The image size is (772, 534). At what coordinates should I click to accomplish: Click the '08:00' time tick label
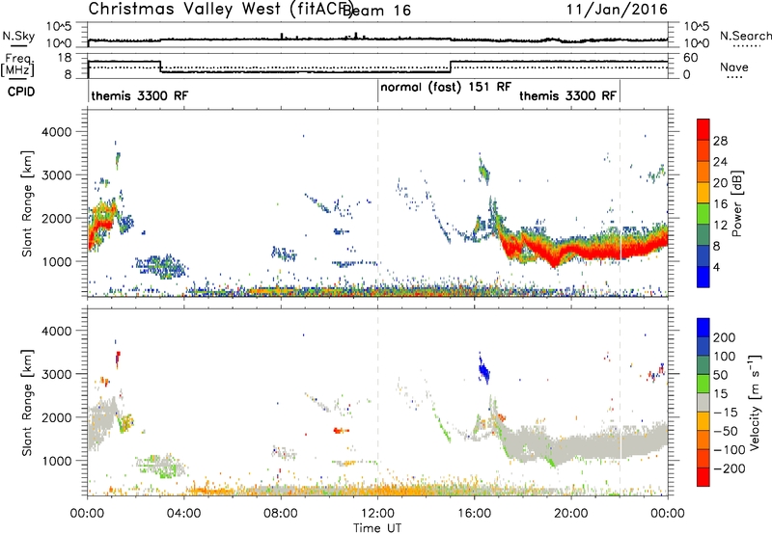pyautogui.click(x=281, y=513)
